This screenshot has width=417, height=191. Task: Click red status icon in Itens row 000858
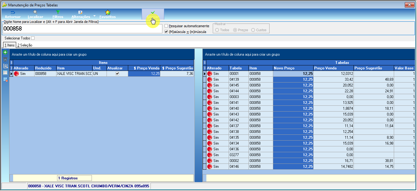coord(16,74)
